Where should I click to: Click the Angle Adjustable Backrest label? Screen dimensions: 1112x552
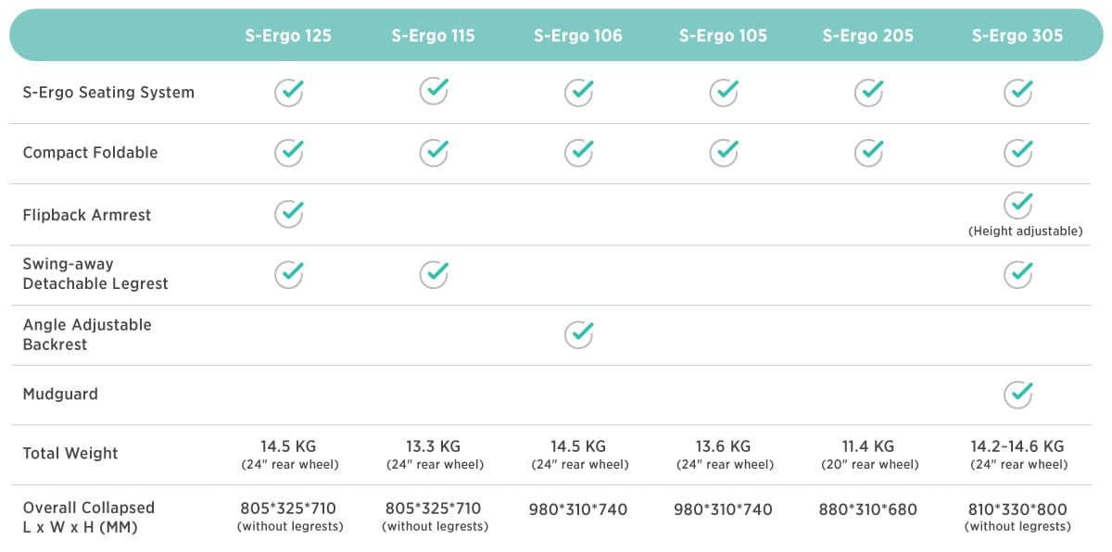(87, 334)
